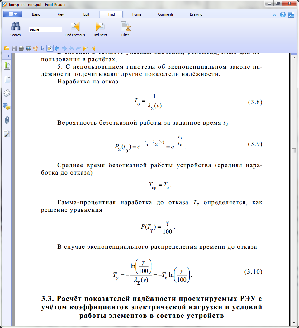Image resolution: width=299 pixels, height=328 pixels.
Task: Click equation number (3.9)
Action: click(255, 144)
